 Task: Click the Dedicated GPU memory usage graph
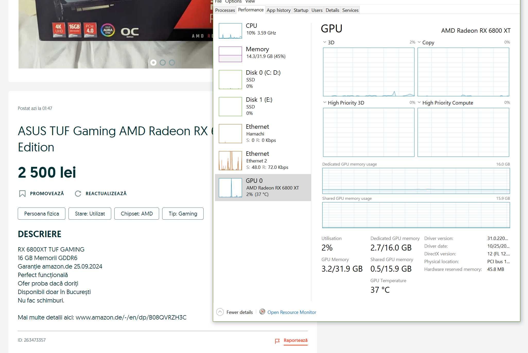tap(416, 181)
